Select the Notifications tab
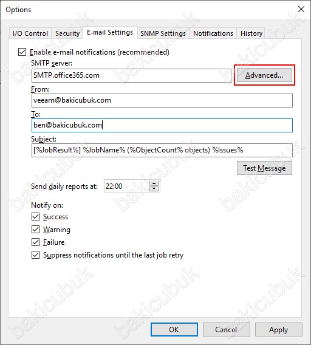311x345 pixels. pos(213,33)
